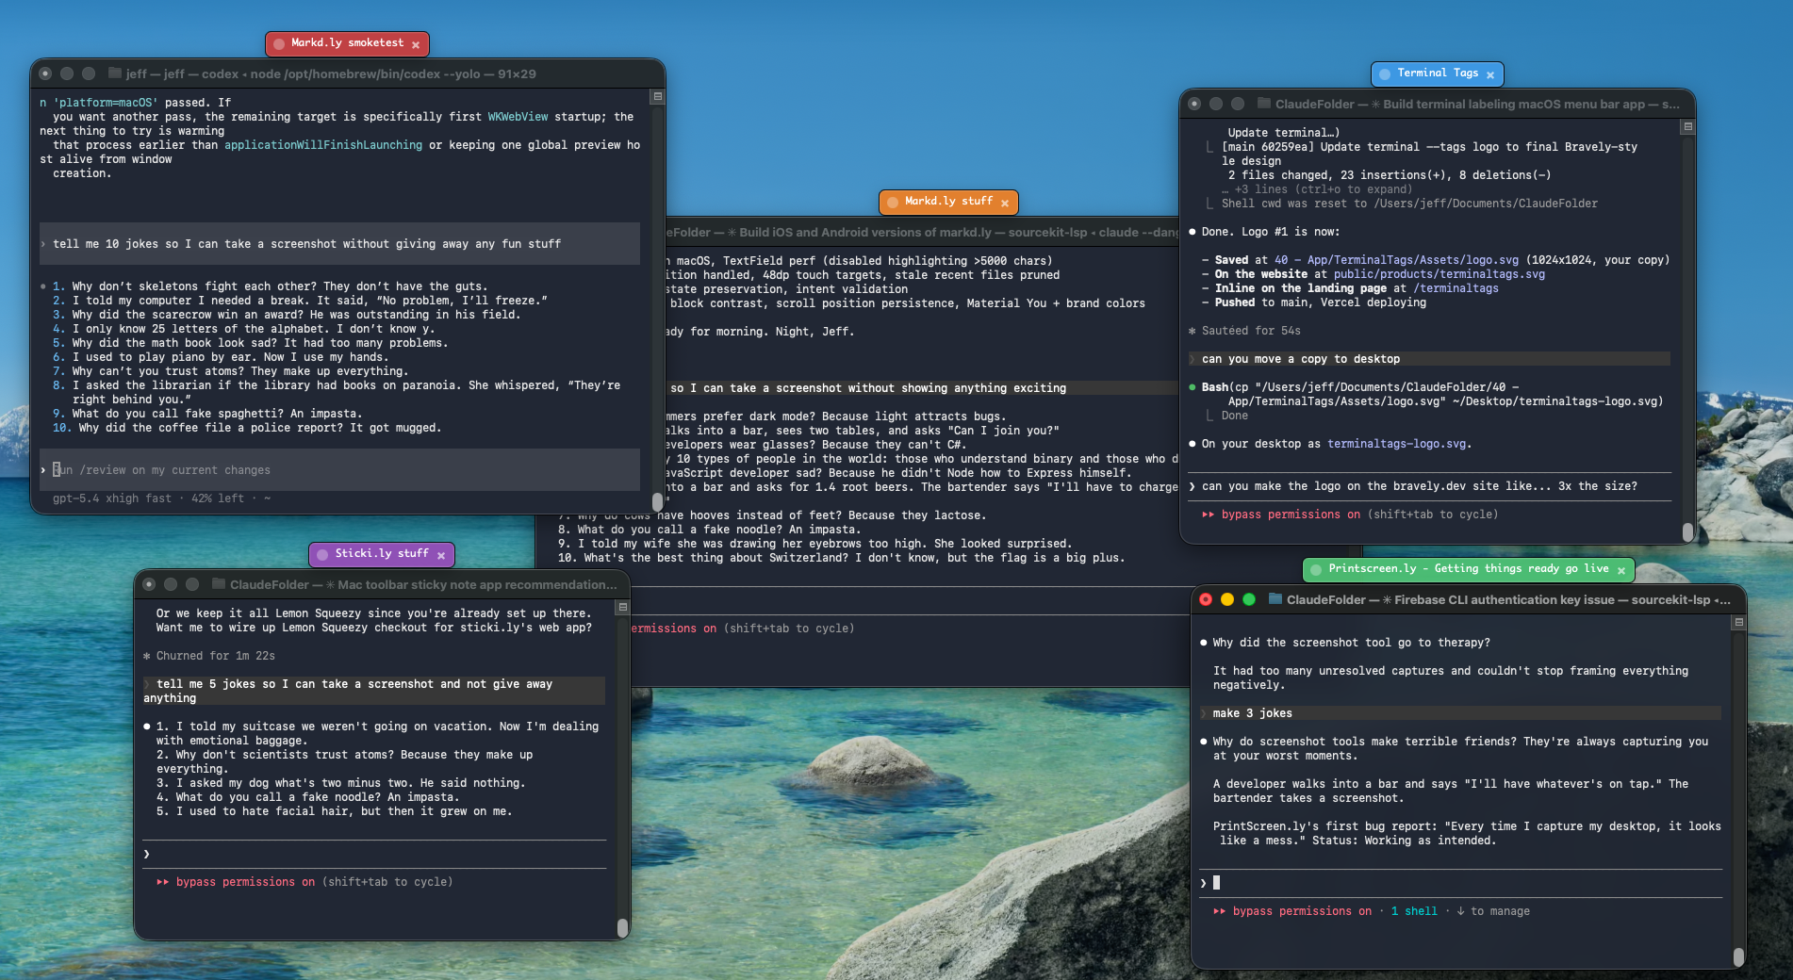Select the 'Markd.ly stuff' orange tag
The image size is (1793, 980).
point(948,202)
